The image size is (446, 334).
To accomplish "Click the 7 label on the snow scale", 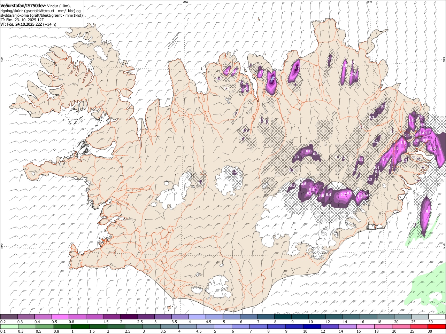I will click(258, 322).
